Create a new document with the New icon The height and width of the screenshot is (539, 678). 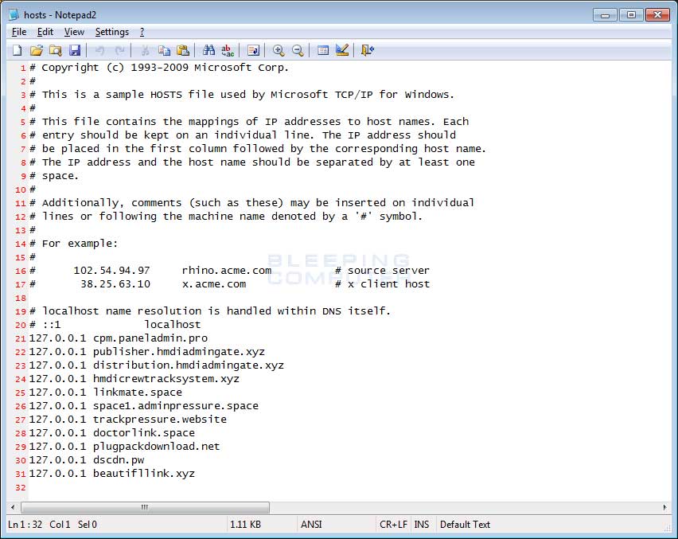pyautogui.click(x=17, y=51)
